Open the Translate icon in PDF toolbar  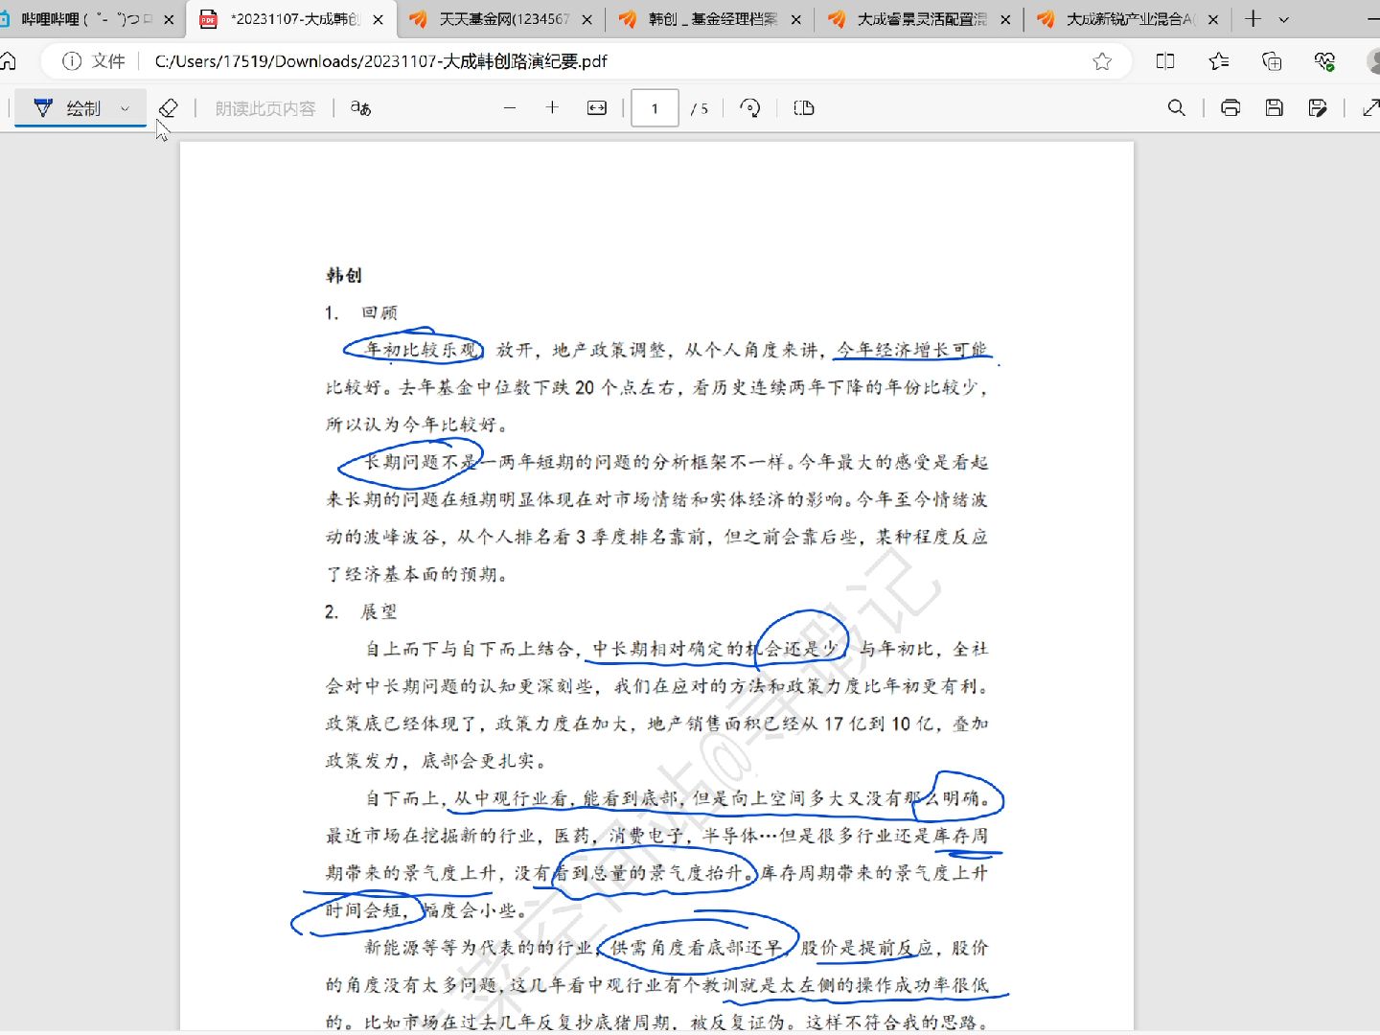tap(360, 108)
